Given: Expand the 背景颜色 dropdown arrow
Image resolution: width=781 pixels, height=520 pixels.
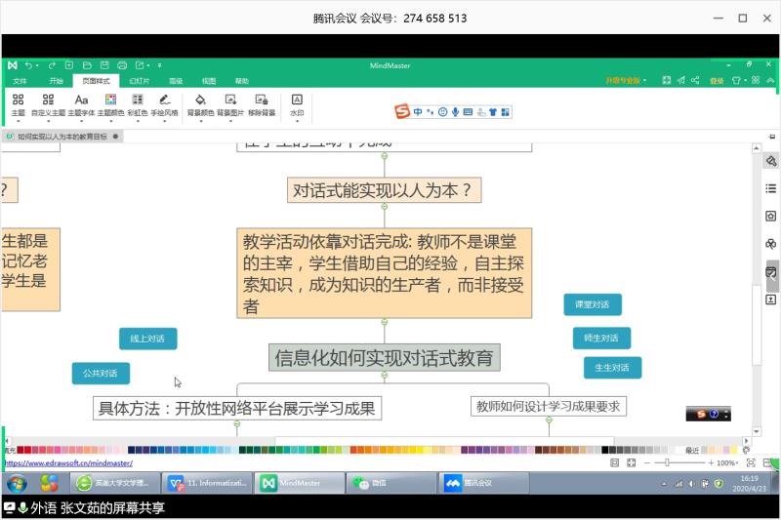Looking at the screenshot, I should (200, 121).
